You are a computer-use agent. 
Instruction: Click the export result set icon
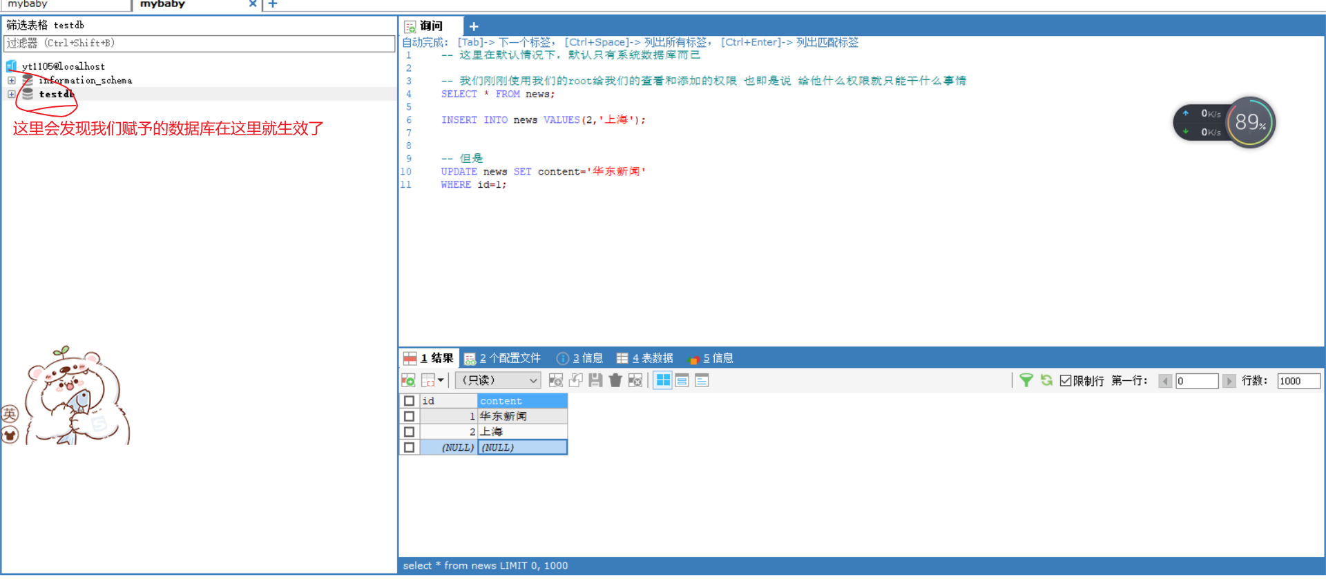tap(409, 381)
